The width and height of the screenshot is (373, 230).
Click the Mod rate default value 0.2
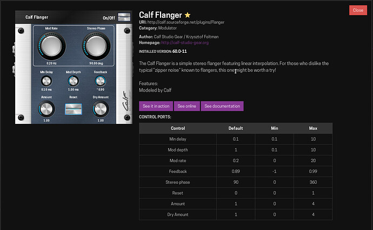[236, 161]
